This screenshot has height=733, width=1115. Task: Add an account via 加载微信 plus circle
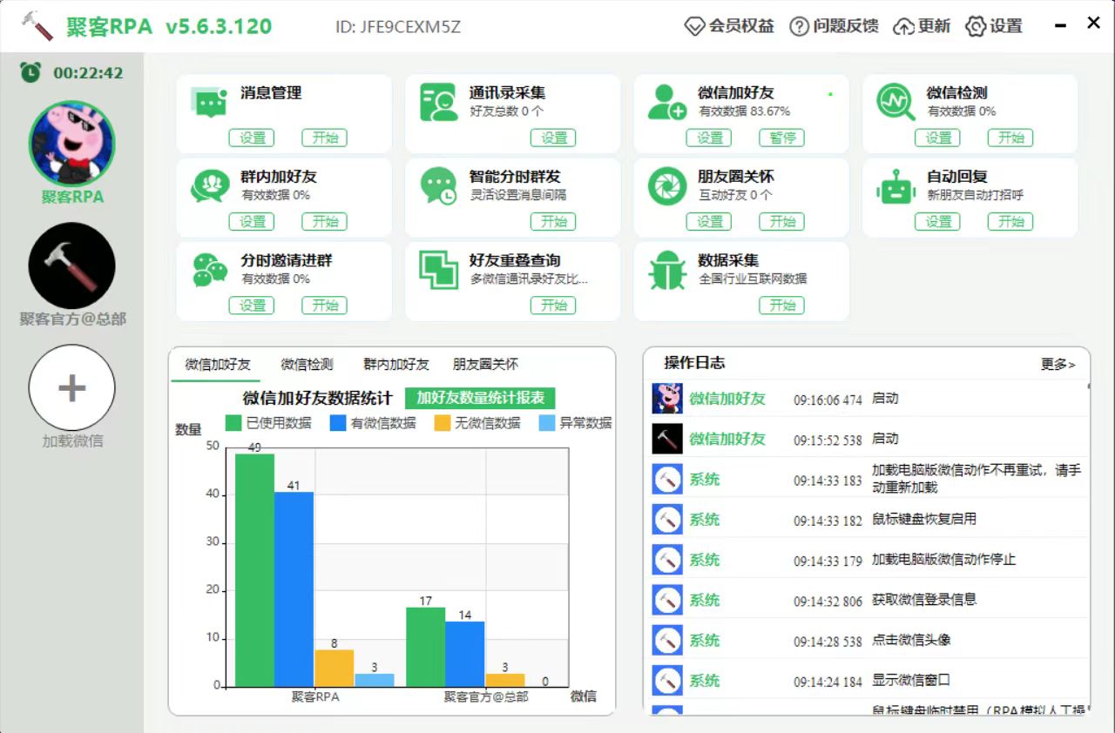click(x=72, y=387)
